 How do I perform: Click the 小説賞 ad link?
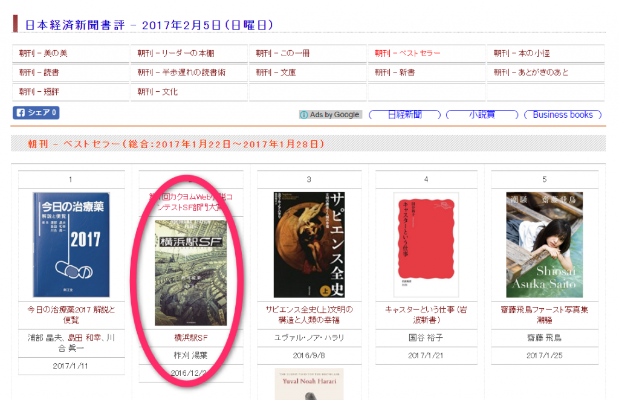[x=482, y=115]
